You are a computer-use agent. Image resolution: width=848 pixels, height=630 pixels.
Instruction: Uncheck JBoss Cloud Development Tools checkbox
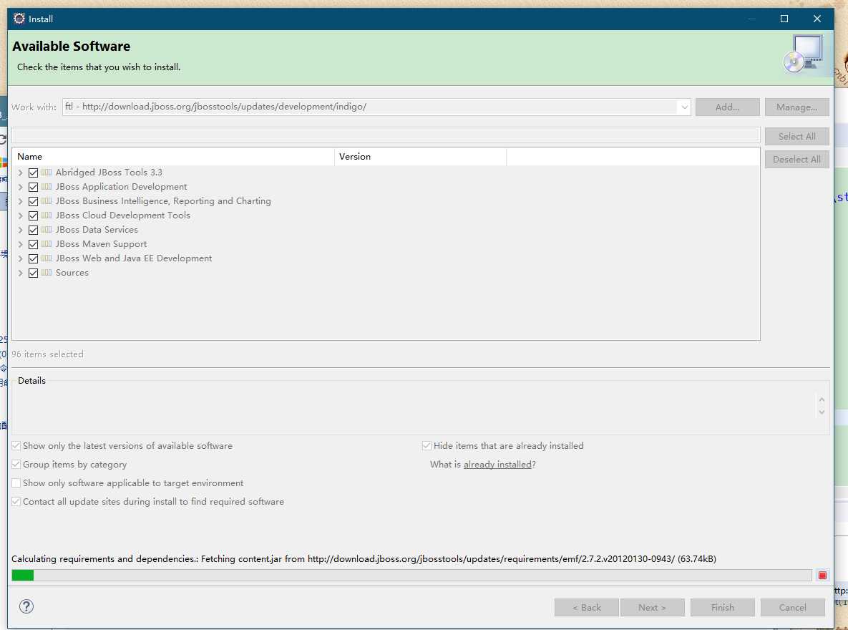(33, 215)
